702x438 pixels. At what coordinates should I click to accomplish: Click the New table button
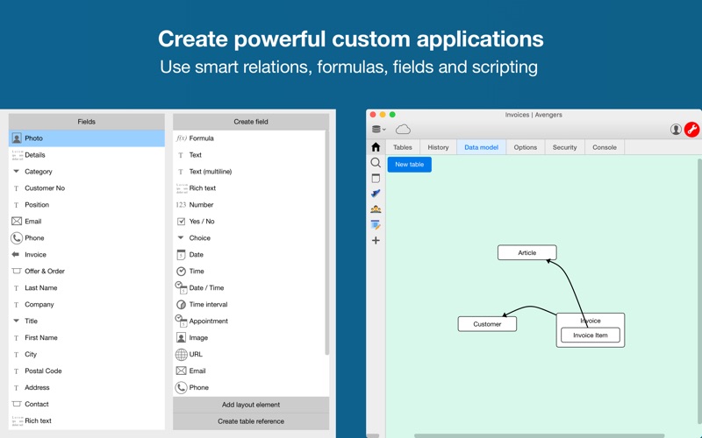click(x=410, y=165)
